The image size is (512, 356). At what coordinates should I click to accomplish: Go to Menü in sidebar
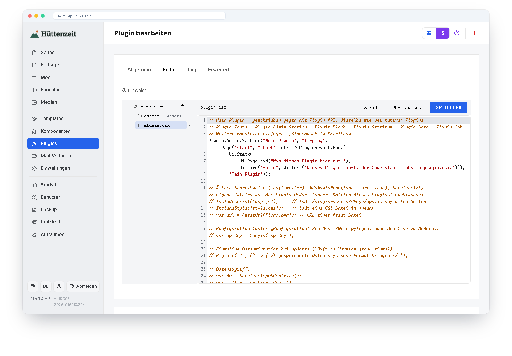coord(63,77)
